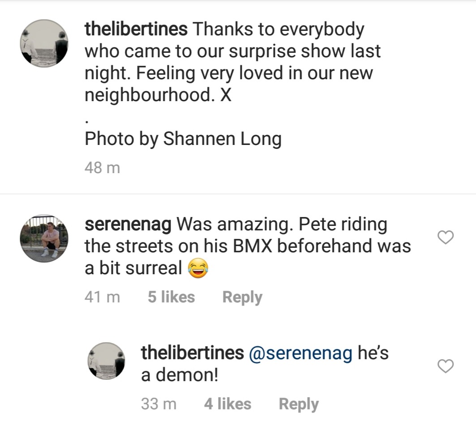Open thelibertines username in the caption
The width and height of the screenshot is (476, 438).
click(136, 30)
